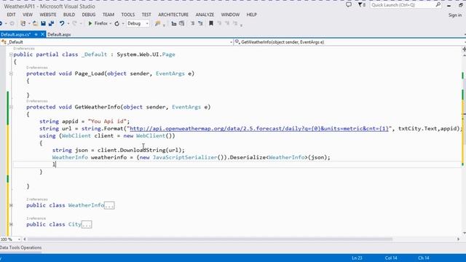Click the Find in Files icon
Image resolution: width=466 pixels, height=262 pixels.
coord(157,23)
